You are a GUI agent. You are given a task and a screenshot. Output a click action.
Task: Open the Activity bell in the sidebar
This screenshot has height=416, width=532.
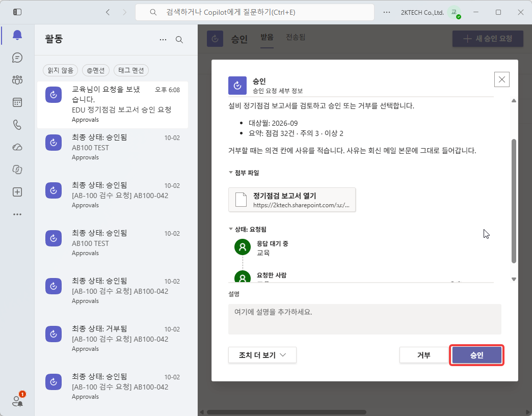pos(17,35)
